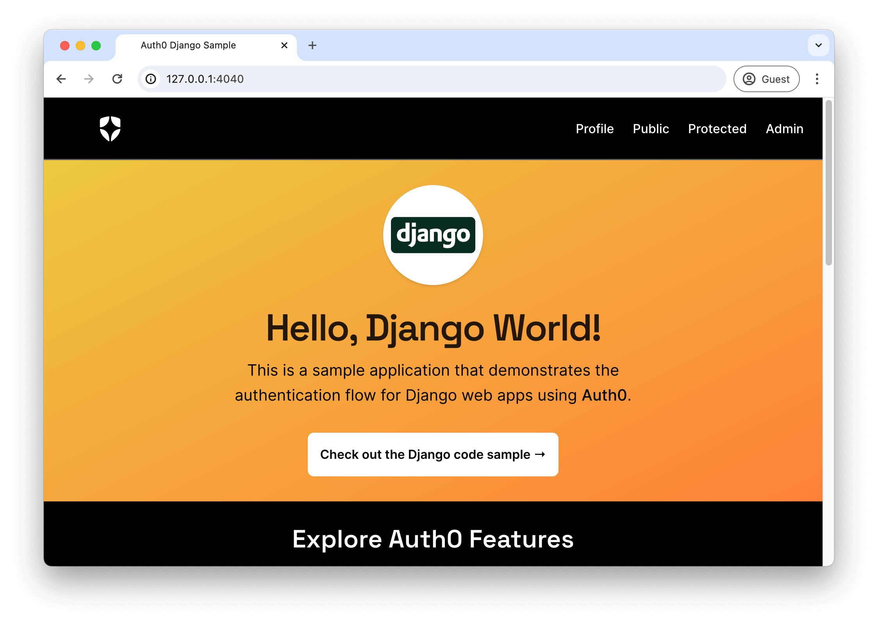Go to the Admin page

pyautogui.click(x=784, y=129)
